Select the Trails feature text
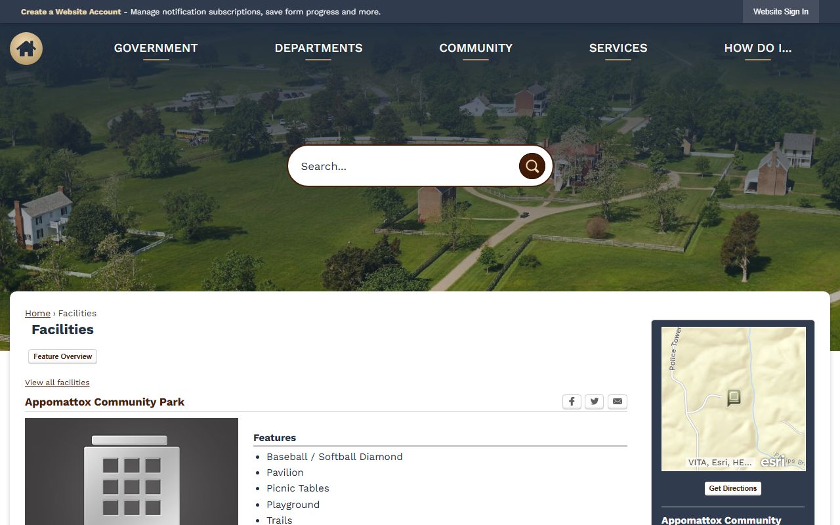The width and height of the screenshot is (840, 525). (280, 520)
